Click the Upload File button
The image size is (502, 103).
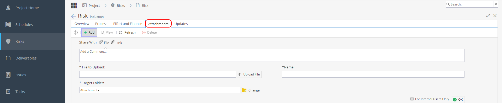tap(249, 74)
